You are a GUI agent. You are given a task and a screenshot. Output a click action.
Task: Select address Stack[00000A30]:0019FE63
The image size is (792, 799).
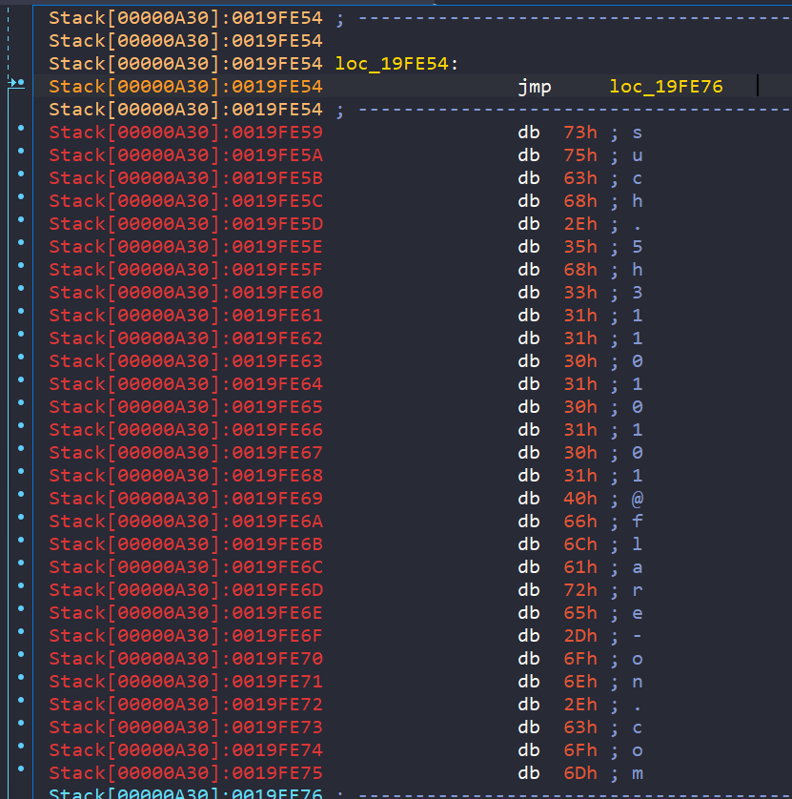point(186,361)
